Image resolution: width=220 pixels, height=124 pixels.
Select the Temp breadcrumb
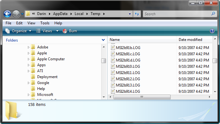(x=95, y=14)
